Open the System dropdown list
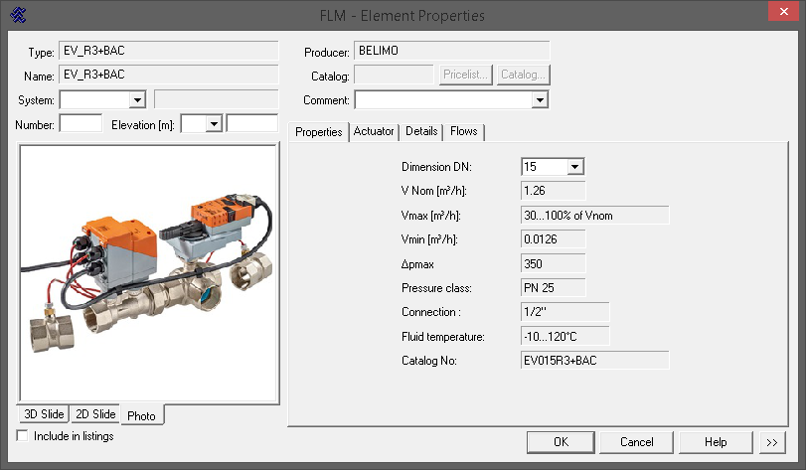This screenshot has height=470, width=806. [x=137, y=99]
